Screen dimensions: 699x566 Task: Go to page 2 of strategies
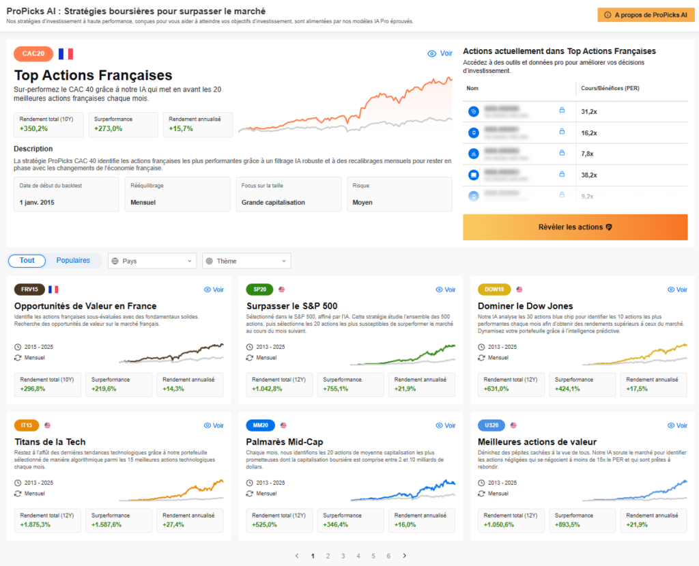328,556
